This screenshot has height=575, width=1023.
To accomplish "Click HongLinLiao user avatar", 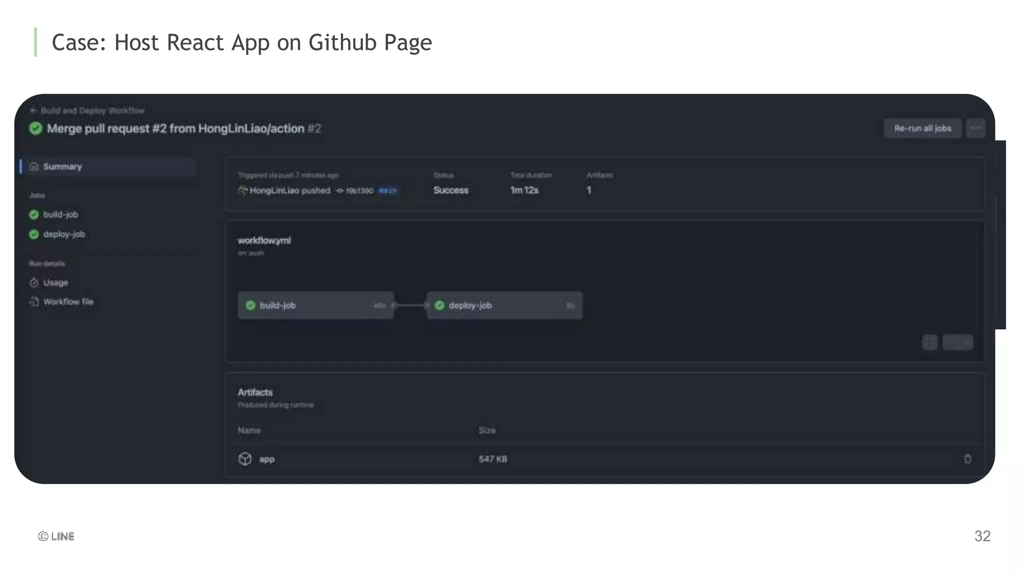I will [x=242, y=191].
